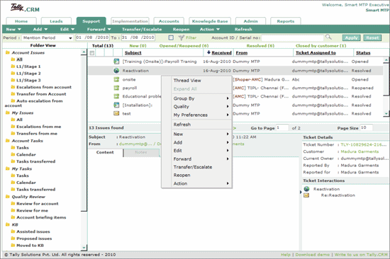
Task: Open the Add toolbar dropdown
Action: pos(40,29)
